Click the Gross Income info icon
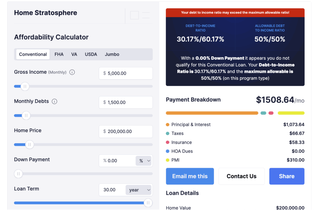The image size is (321, 210). pos(72,72)
